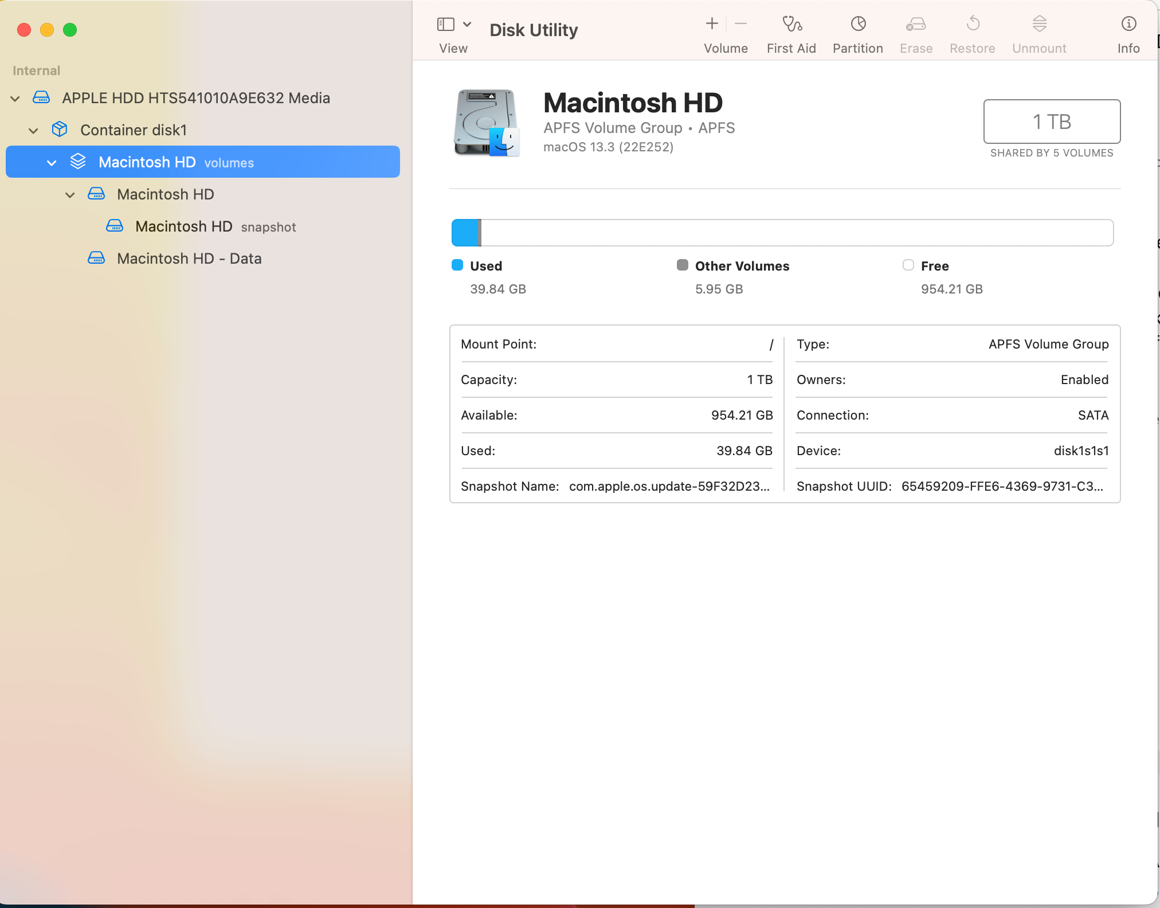Click APPLE HDD drive icon in sidebar
Screen dimensions: 1160x908
[x=41, y=97]
